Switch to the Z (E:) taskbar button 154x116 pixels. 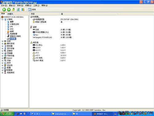tap(40, 114)
